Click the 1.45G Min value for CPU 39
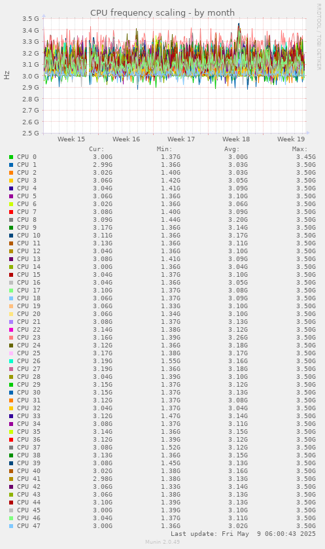325x549 pixels. (171, 463)
